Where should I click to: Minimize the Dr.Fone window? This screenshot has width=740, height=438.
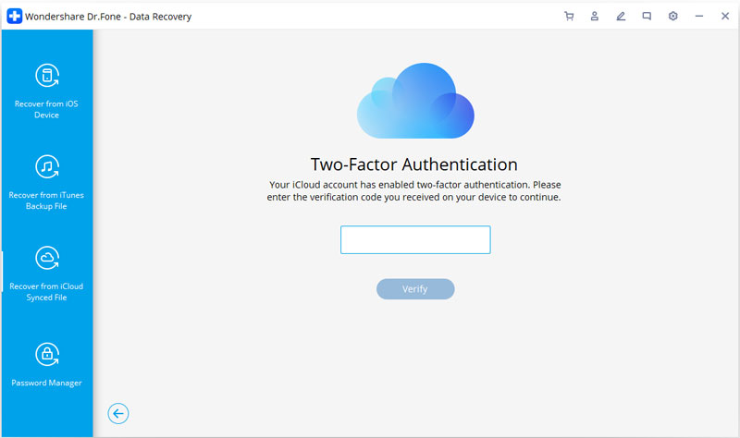tap(699, 16)
